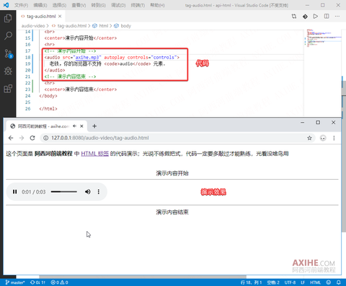Viewport: 346px width, 286px height.
Task: Open the Search view in activity bar
Action: click(8, 36)
